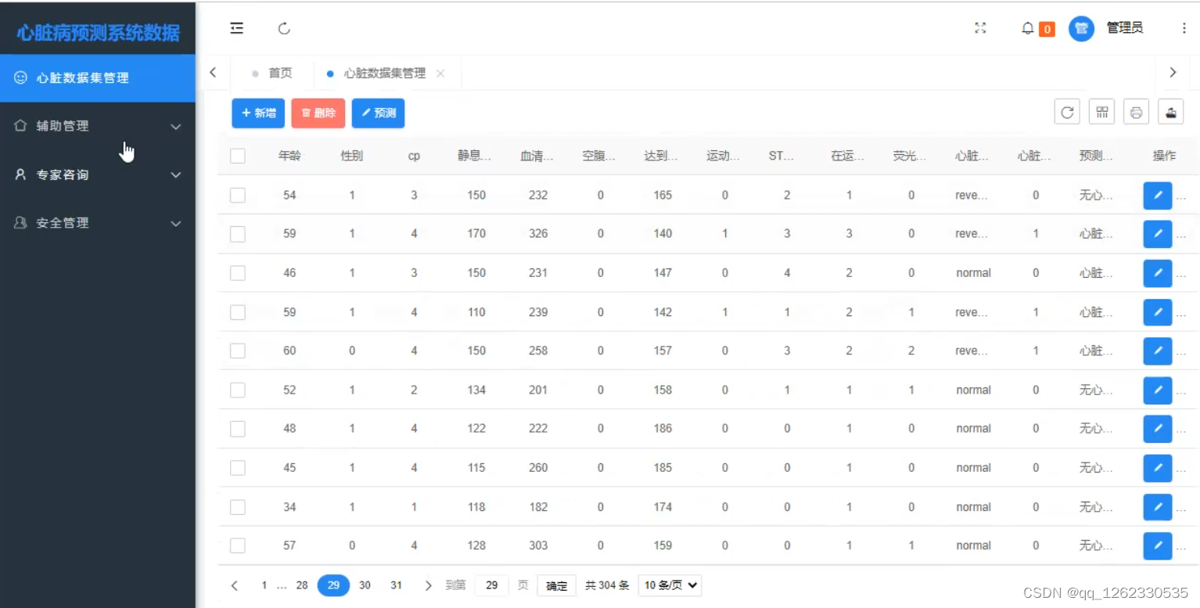Edit the row with age 52
Image resolution: width=1200 pixels, height=608 pixels.
pyautogui.click(x=1158, y=390)
